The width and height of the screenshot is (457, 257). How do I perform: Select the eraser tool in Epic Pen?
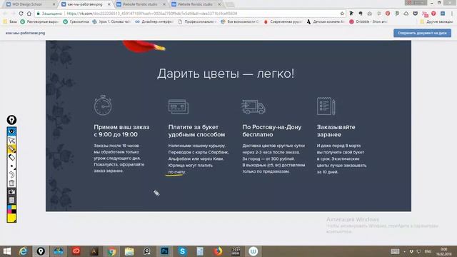click(x=11, y=157)
